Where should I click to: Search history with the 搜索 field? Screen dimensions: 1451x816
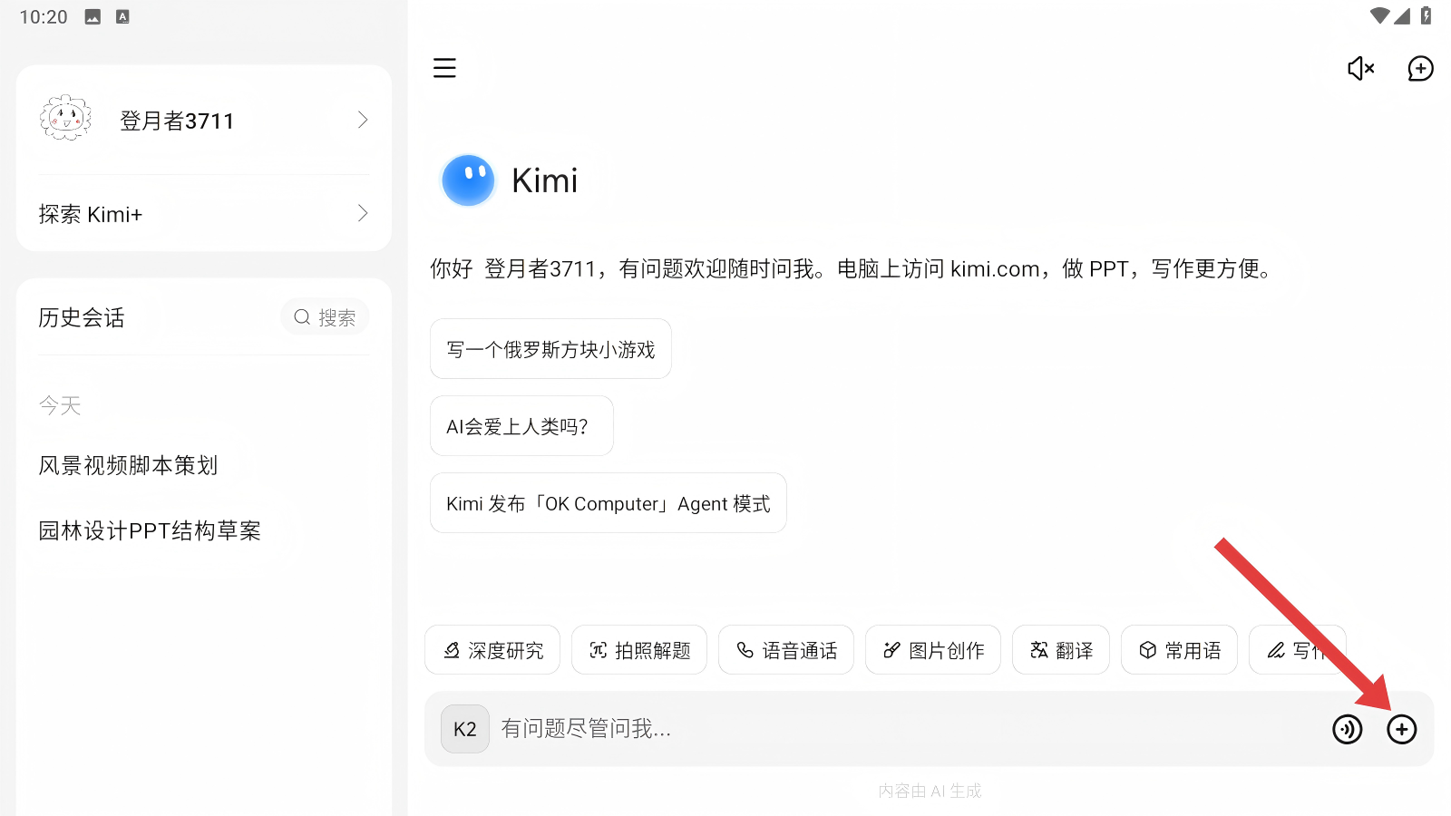325,317
